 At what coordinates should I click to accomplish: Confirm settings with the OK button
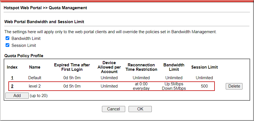point(140,109)
